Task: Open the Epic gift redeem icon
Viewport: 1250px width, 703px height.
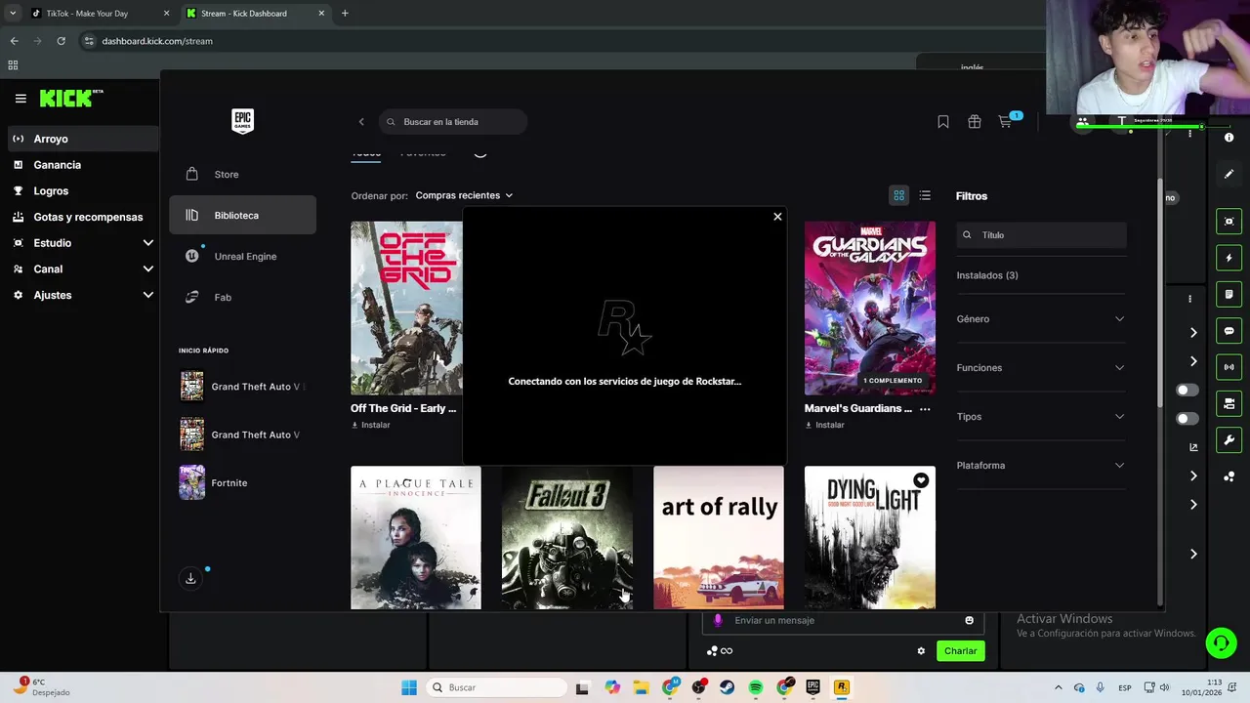Action: (x=975, y=122)
